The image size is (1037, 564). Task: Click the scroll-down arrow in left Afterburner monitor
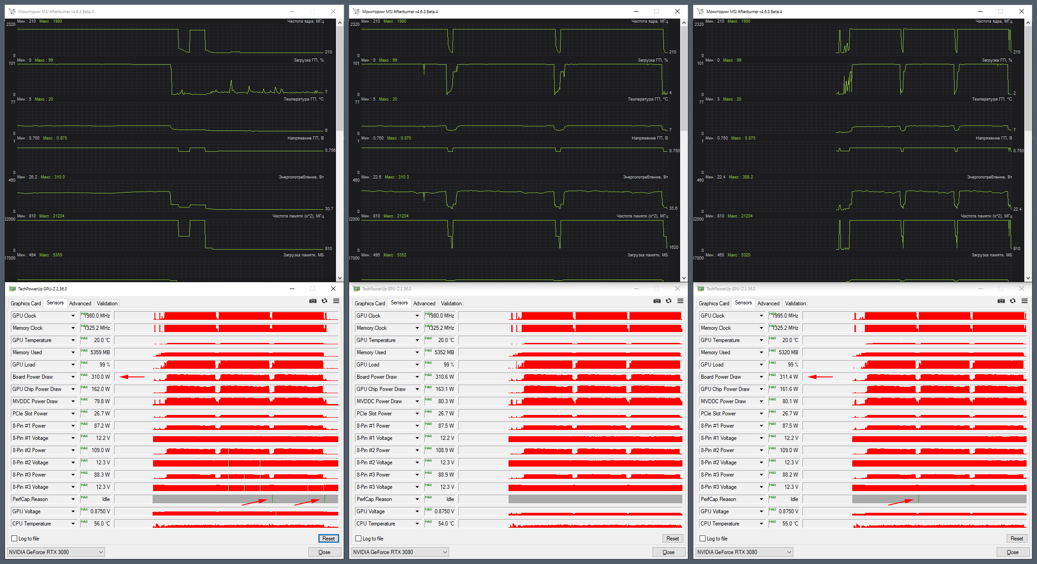pos(340,278)
